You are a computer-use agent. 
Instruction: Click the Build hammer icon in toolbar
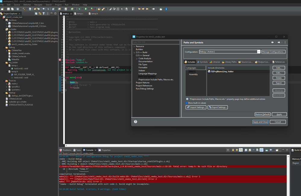coord(24,9)
